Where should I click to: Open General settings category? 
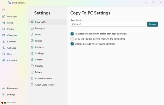pyautogui.click(x=48, y=60)
